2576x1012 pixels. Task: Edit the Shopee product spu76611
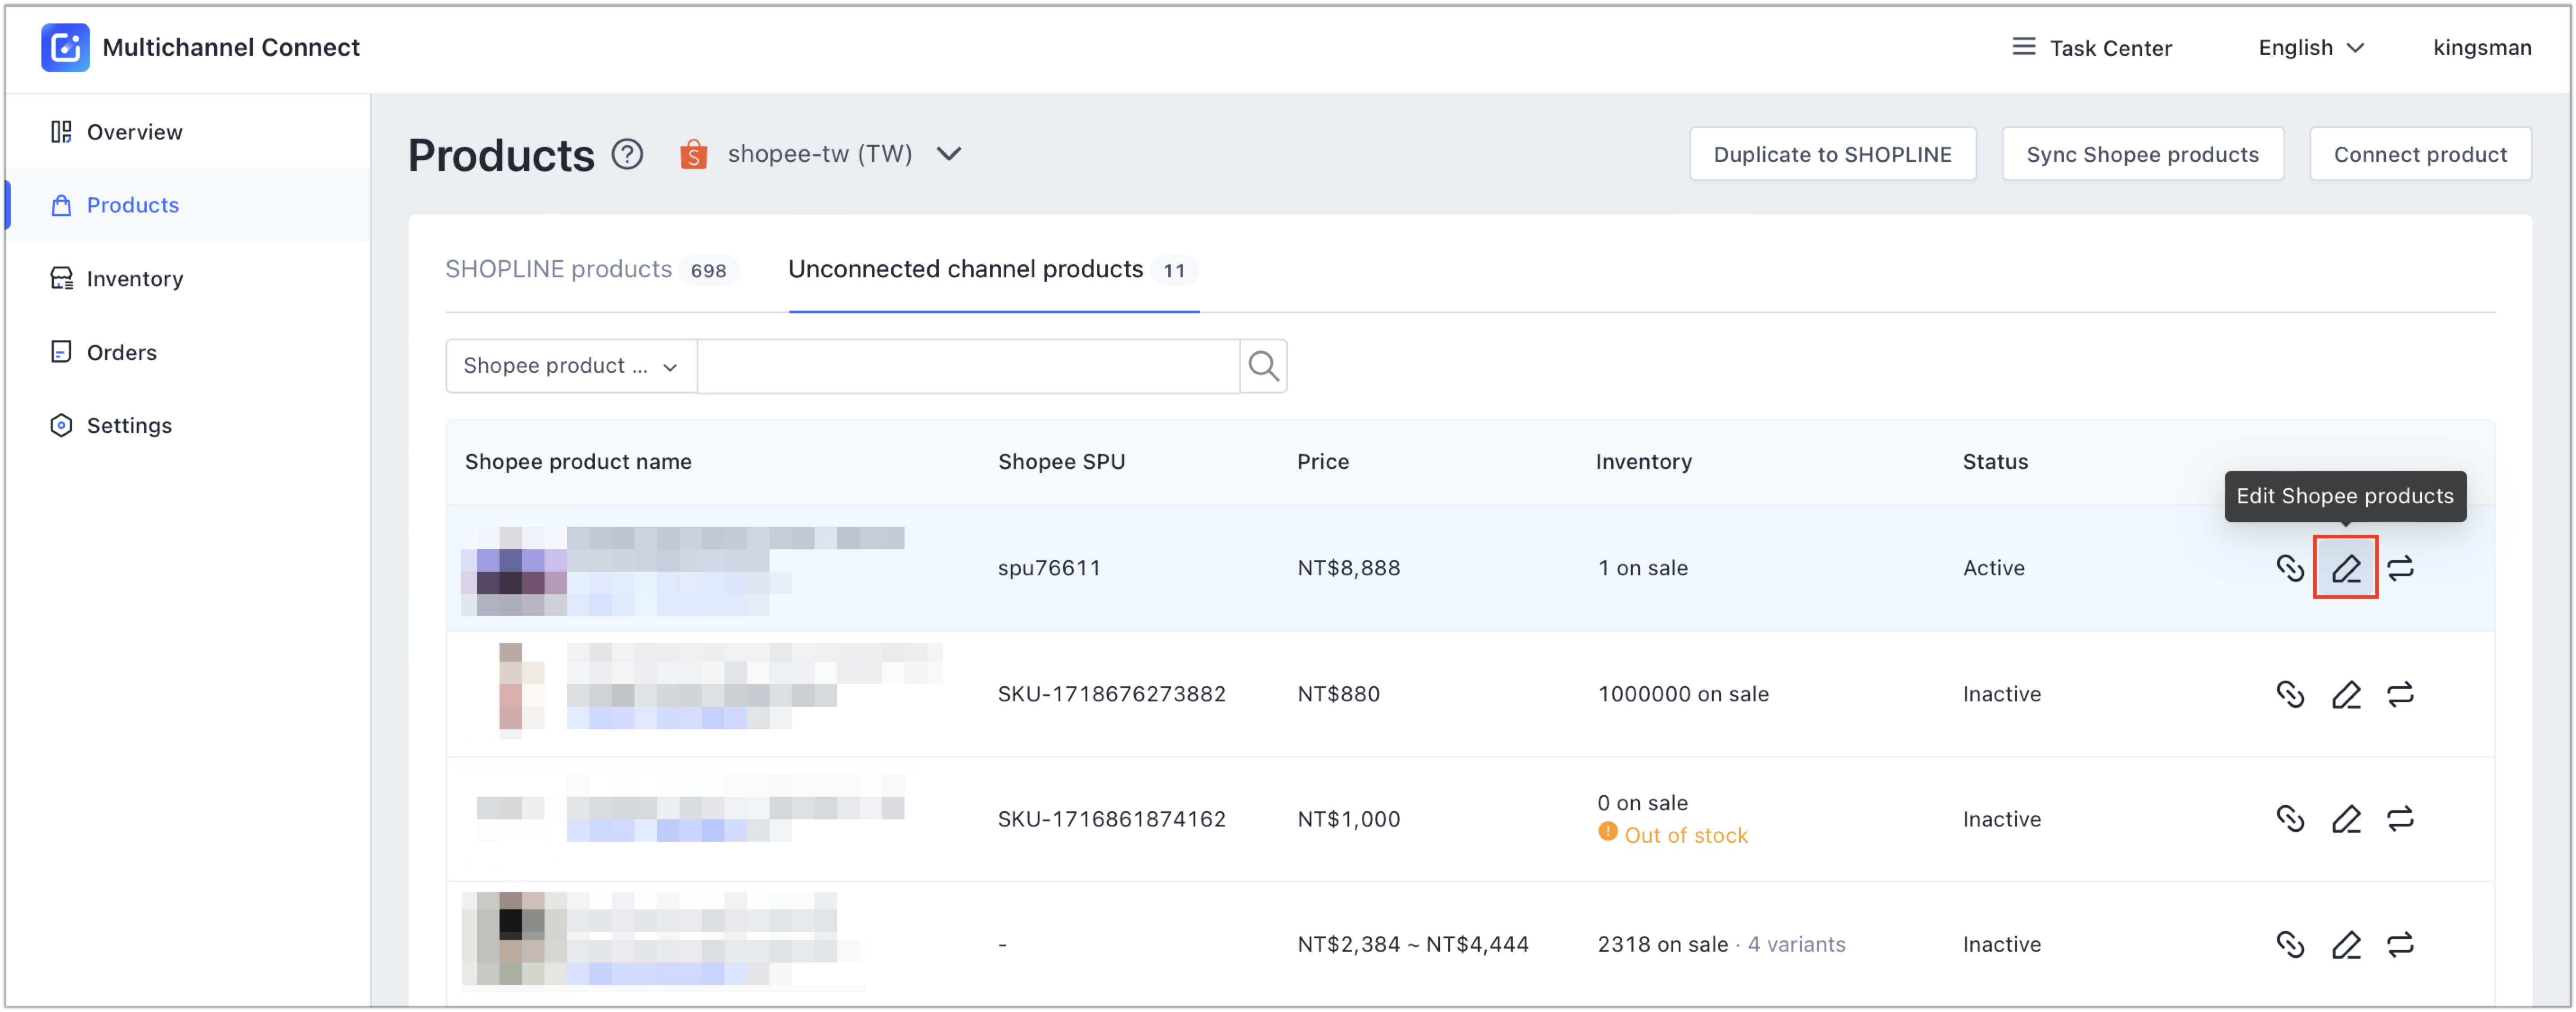click(2345, 568)
